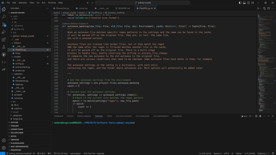This screenshot has width=276, height=155.
Task: Toggle the primary sidebar visibility
Action: (x=240, y=3)
